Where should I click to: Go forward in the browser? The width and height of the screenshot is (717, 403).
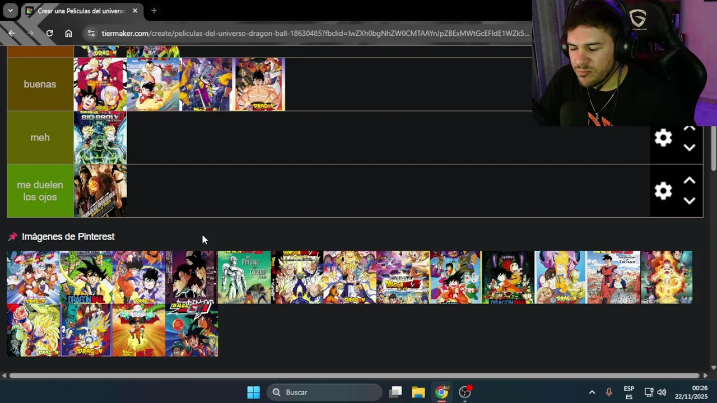tap(30, 33)
